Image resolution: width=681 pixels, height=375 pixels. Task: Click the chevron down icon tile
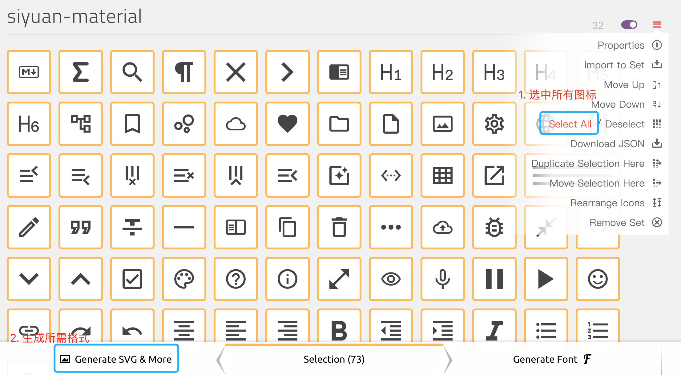(x=29, y=279)
